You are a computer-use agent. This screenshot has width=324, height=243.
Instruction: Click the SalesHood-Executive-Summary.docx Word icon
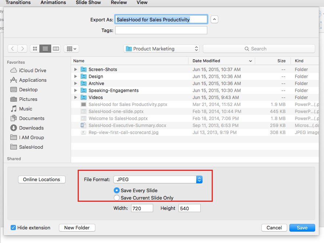(84, 126)
